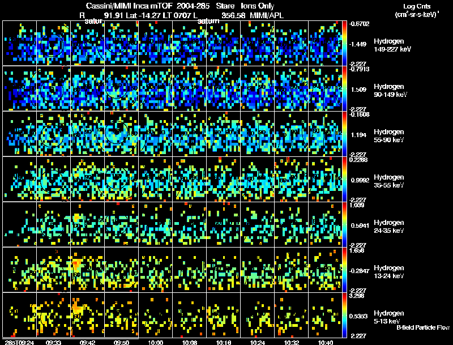
Task: Select the 10:24 time label
Action: coord(258,342)
